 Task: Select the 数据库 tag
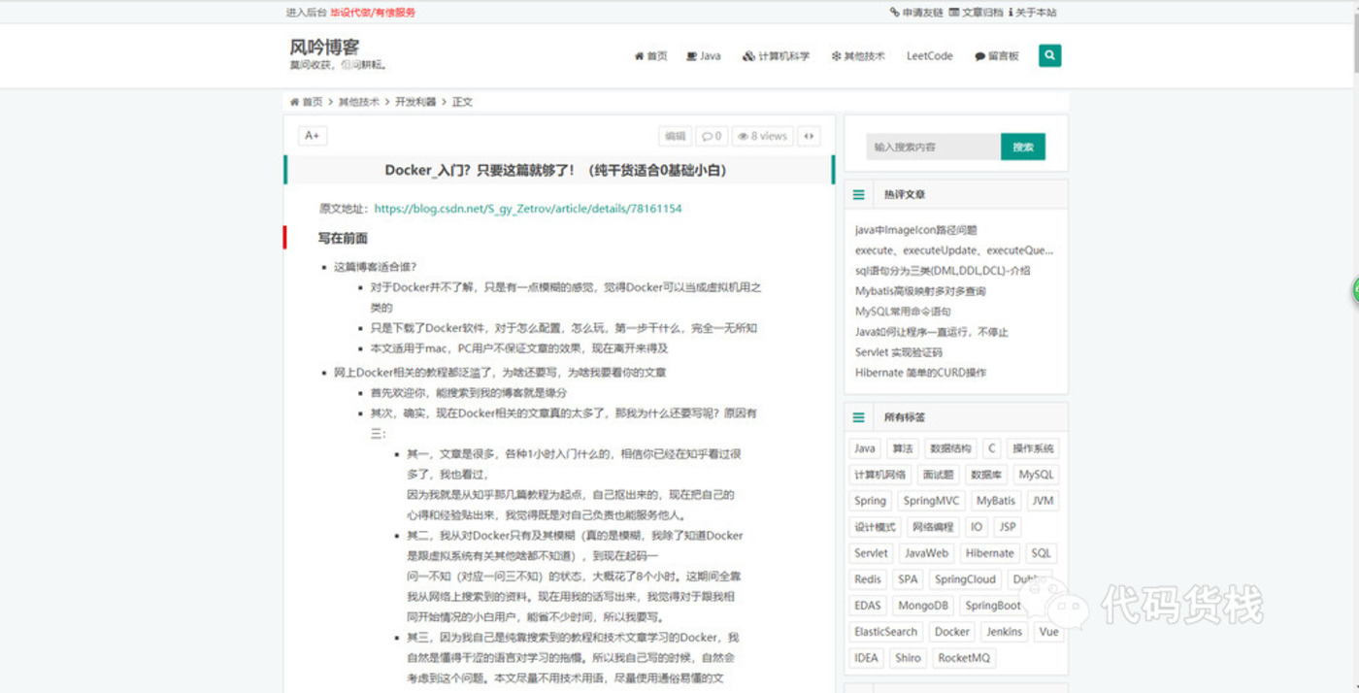[986, 475]
